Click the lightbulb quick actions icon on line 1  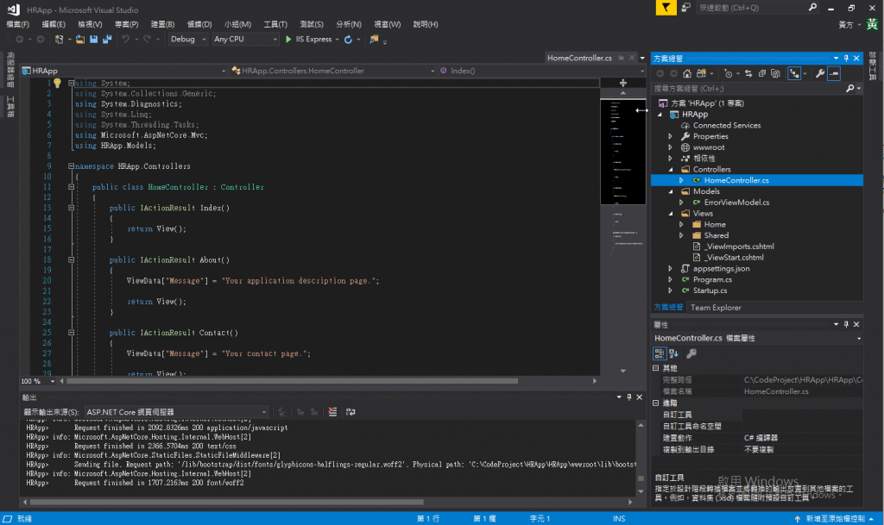tap(57, 84)
